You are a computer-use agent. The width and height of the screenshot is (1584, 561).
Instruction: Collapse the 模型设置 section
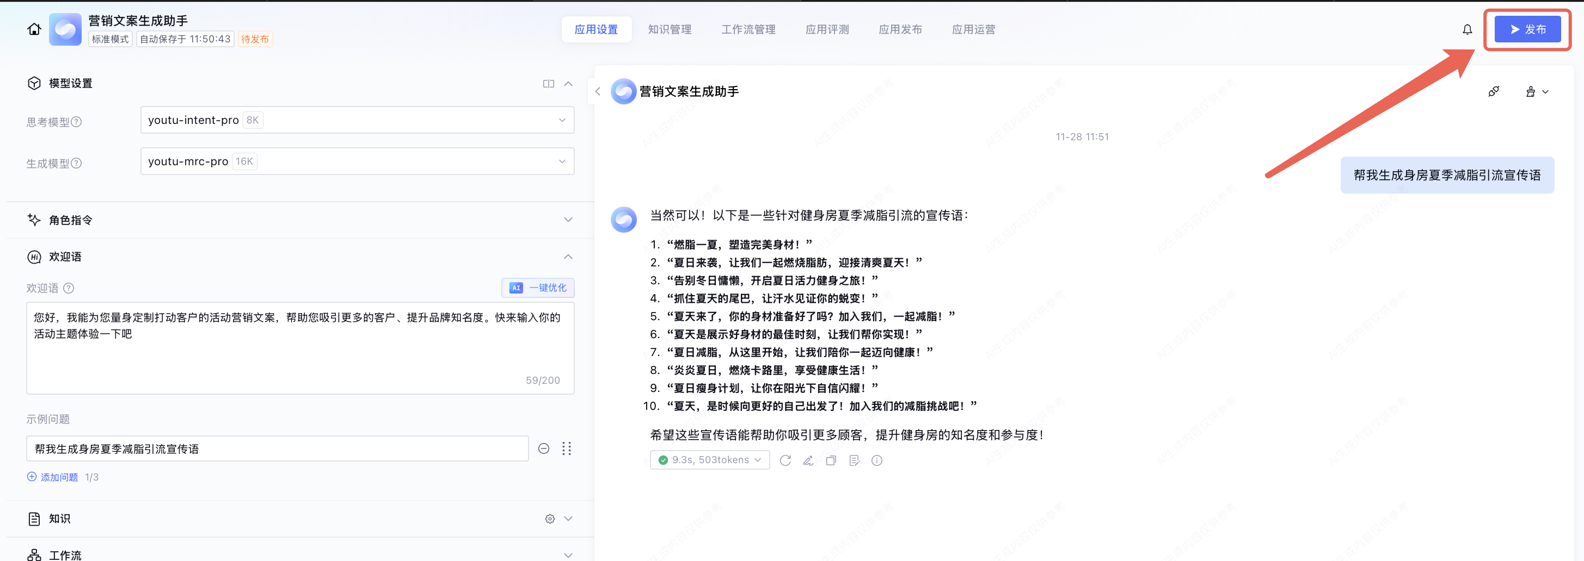pos(568,84)
